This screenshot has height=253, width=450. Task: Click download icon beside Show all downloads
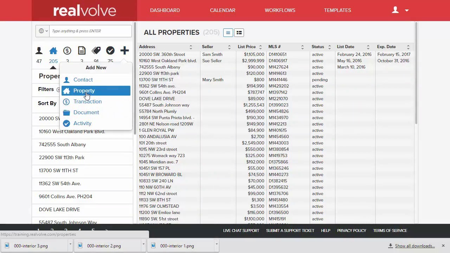point(390,246)
